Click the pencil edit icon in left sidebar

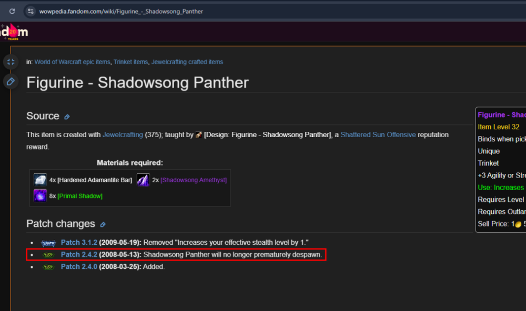coord(10,81)
